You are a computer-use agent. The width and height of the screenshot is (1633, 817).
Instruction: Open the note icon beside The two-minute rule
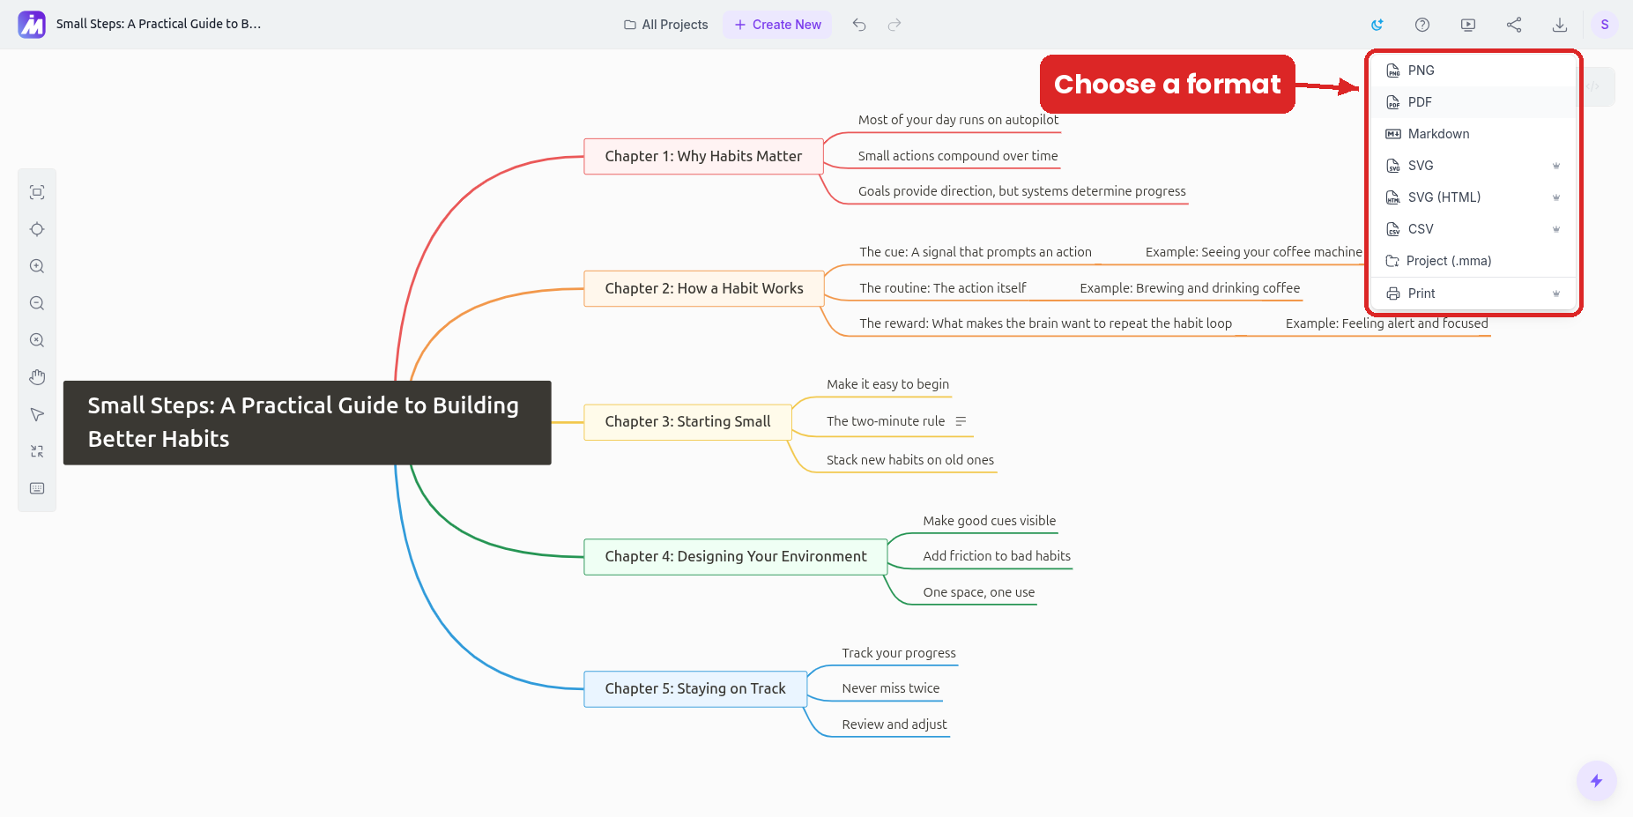[x=961, y=421]
